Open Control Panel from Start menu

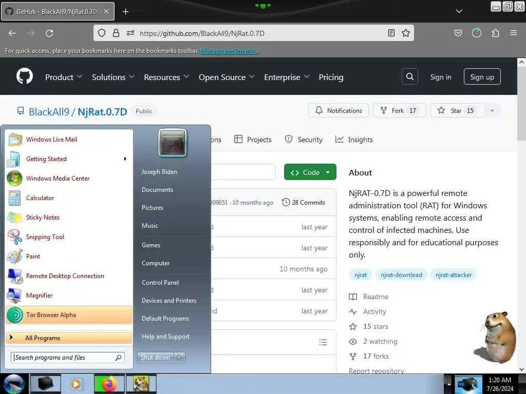pyautogui.click(x=160, y=283)
